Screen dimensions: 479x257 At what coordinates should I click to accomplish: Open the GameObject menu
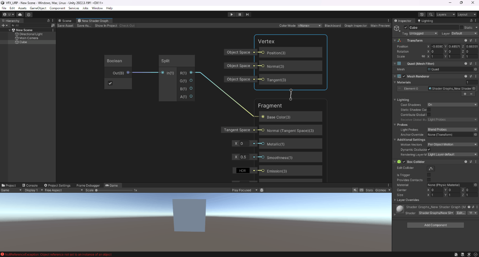tap(38, 8)
